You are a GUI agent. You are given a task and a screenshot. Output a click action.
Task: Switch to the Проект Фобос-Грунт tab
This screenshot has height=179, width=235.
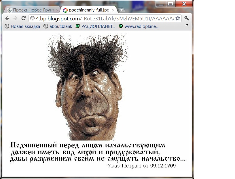tap(32, 10)
